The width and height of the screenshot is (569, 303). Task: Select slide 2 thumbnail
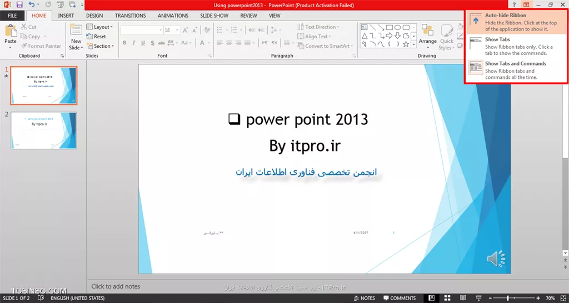coord(43,130)
